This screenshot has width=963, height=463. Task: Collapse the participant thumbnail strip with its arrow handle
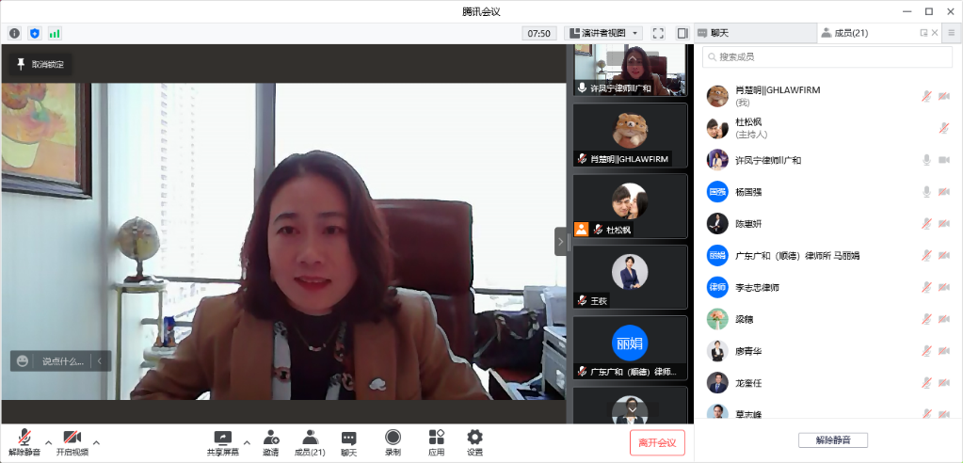560,242
